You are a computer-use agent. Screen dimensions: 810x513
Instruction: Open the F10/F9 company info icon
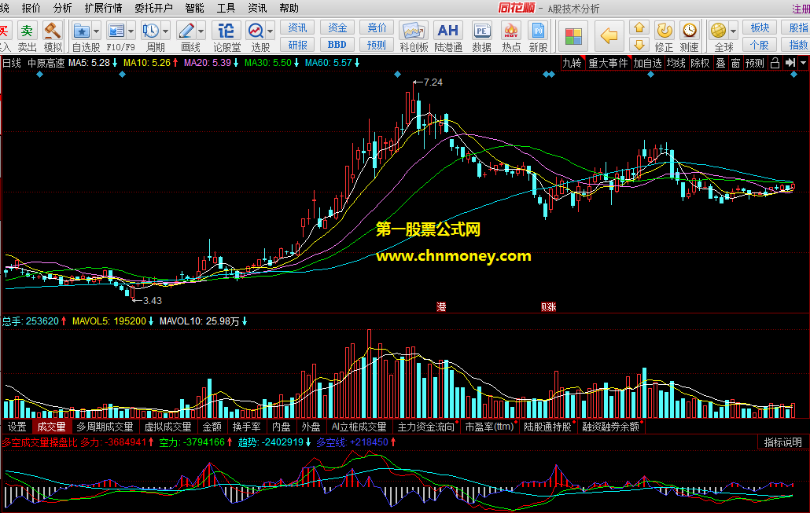pos(116,31)
